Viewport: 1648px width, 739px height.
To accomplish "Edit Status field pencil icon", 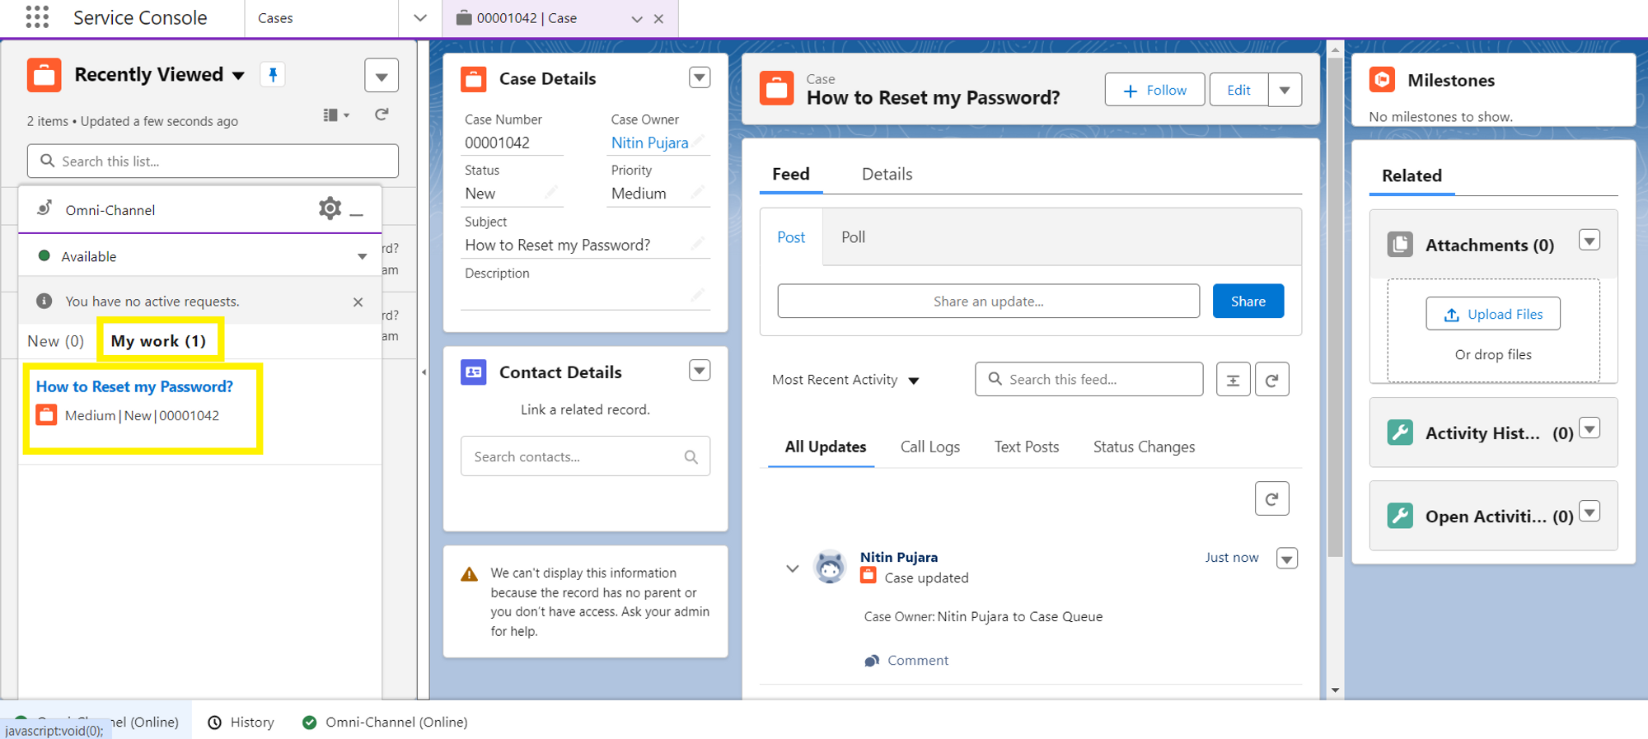I will point(551,192).
